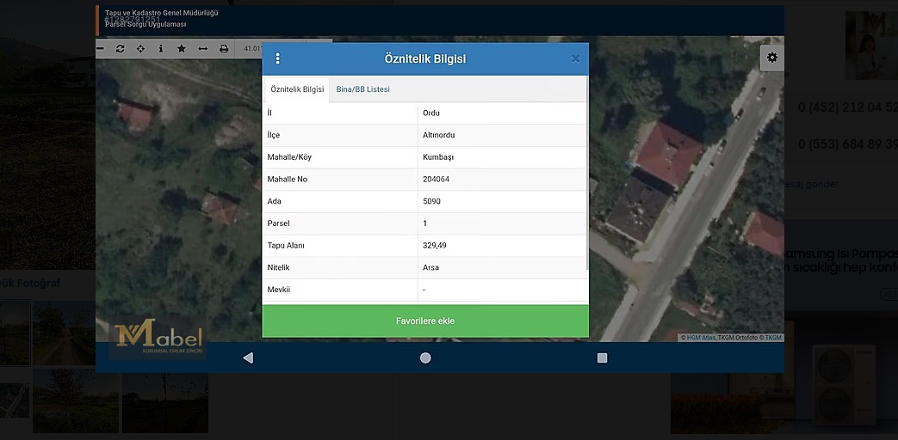Click the zoom out minus icon
Screen dimensions: 898x440
tap(101, 49)
